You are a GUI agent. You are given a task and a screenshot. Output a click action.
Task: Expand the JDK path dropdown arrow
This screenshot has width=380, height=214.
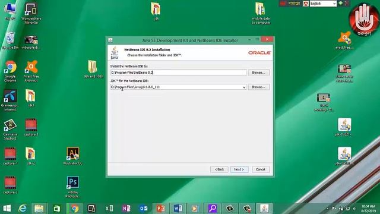tap(244, 87)
